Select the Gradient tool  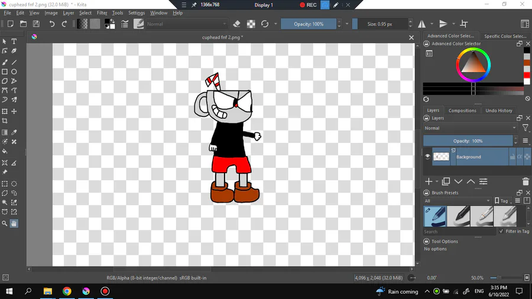coord(5,132)
